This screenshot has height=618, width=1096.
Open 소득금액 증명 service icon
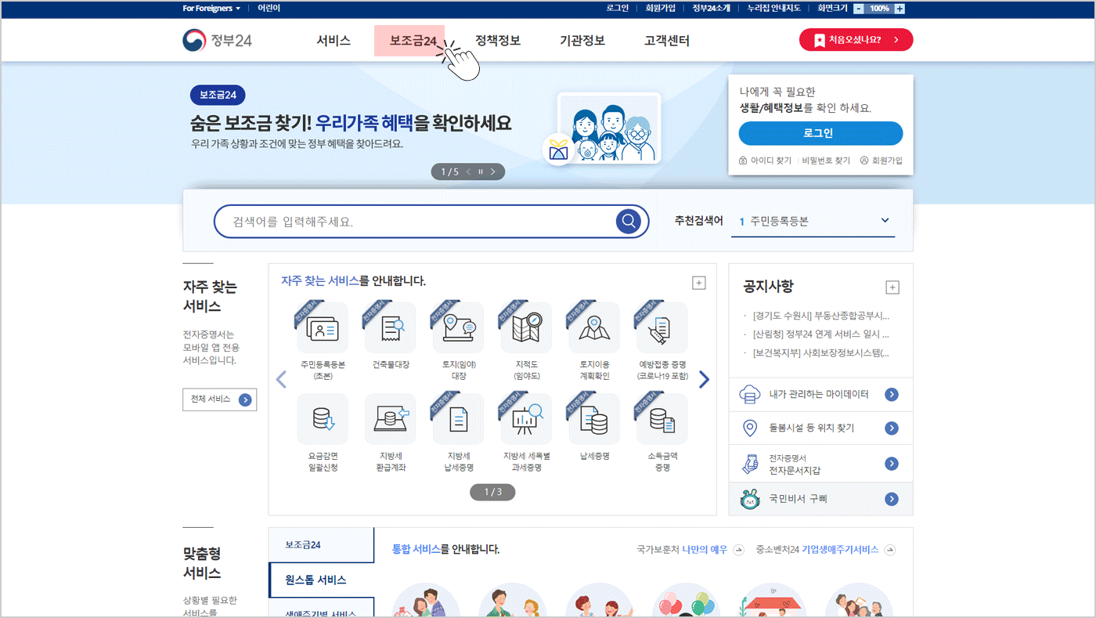click(x=662, y=419)
